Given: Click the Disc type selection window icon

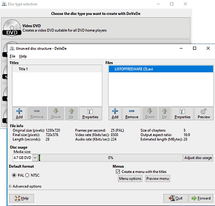Looking at the screenshot, I should [x=4, y=4].
